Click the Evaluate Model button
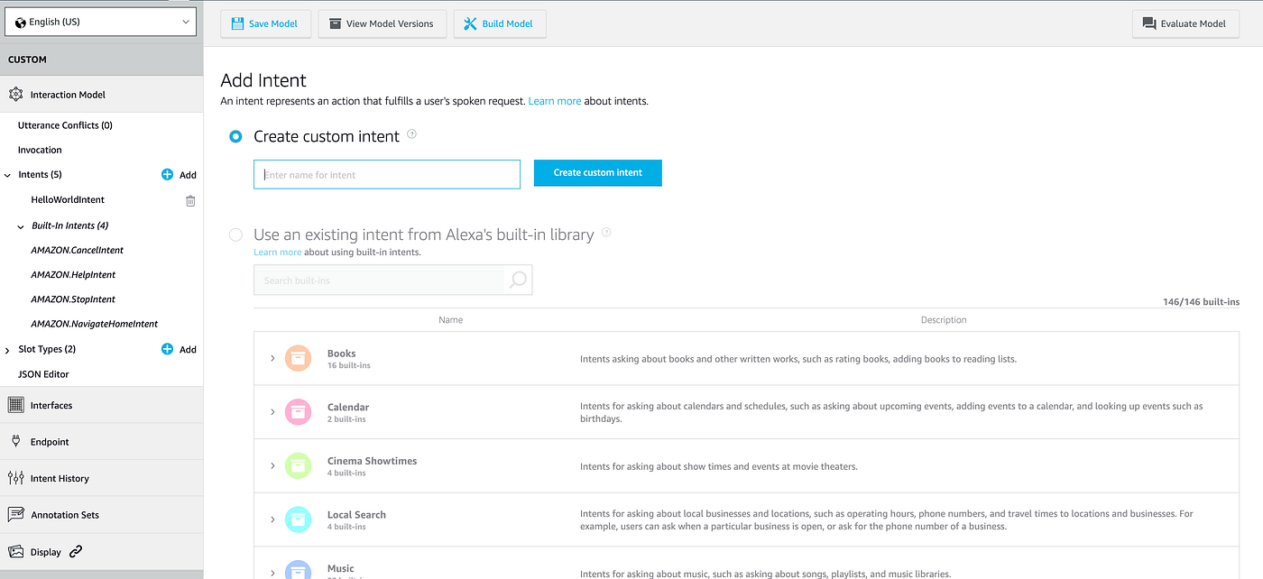Image resolution: width=1263 pixels, height=579 pixels. (1185, 23)
